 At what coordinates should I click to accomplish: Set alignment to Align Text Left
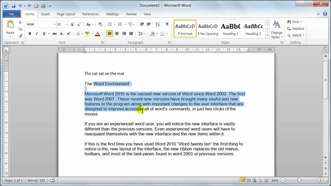point(110,34)
